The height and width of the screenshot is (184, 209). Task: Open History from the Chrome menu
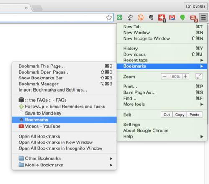(162, 49)
